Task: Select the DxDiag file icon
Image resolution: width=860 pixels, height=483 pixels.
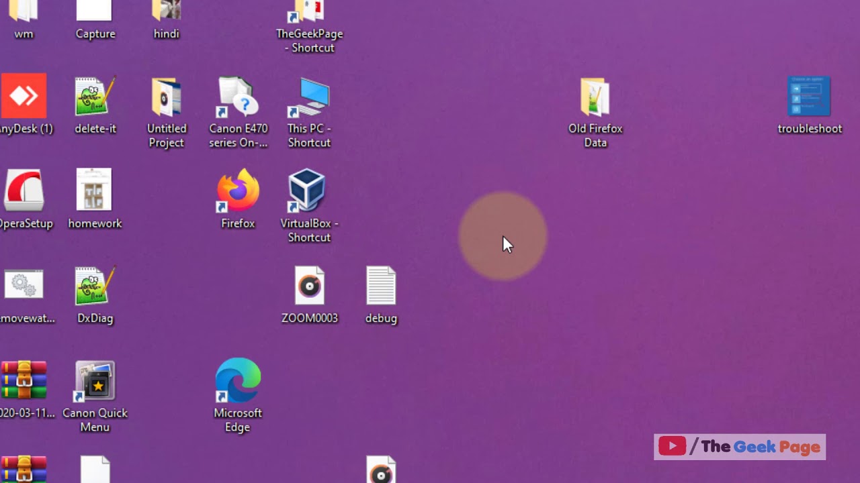Action: 95,286
